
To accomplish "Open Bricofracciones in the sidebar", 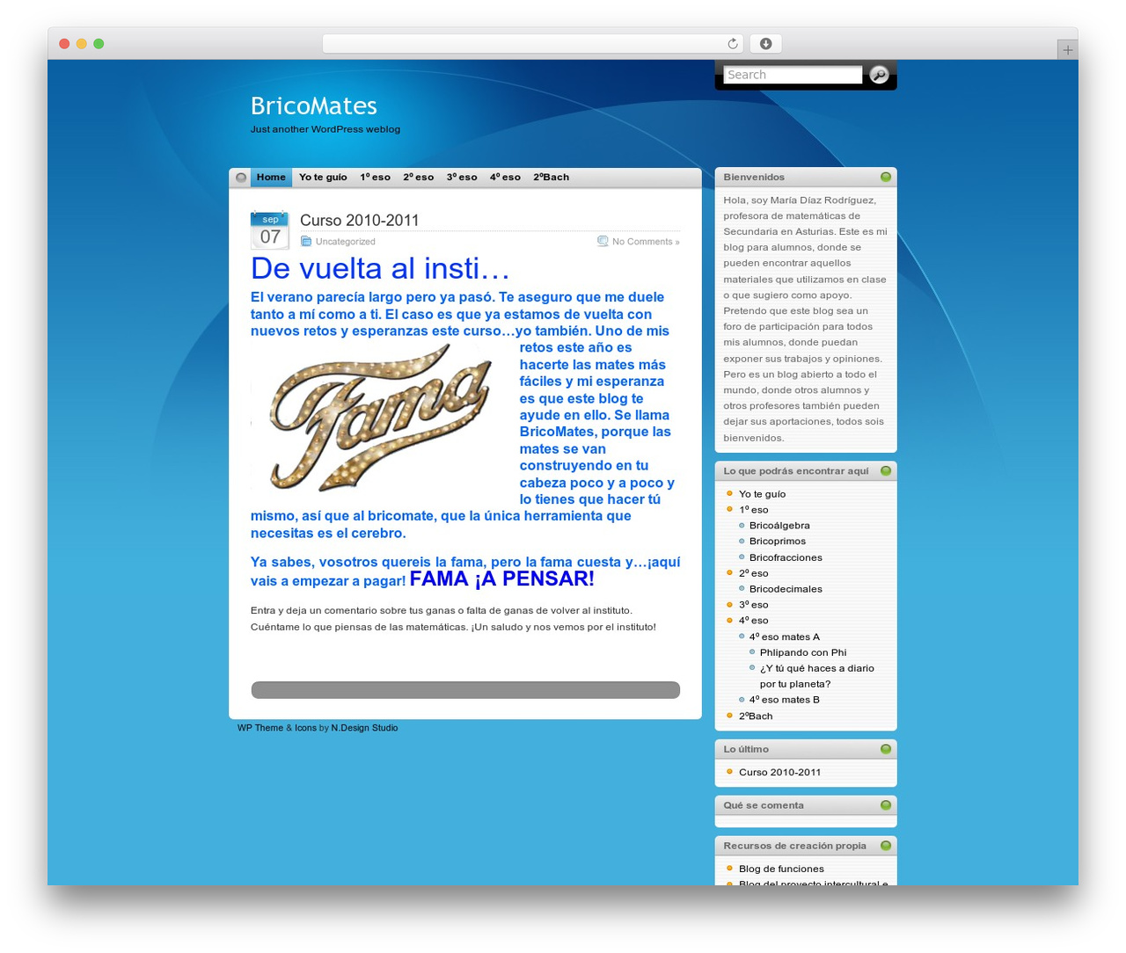I will coord(786,557).
